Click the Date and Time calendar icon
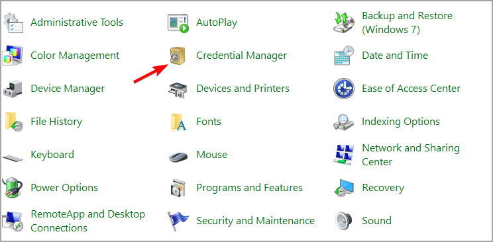 click(x=344, y=56)
